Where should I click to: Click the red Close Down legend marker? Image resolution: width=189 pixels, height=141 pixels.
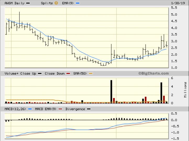pos(70,73)
